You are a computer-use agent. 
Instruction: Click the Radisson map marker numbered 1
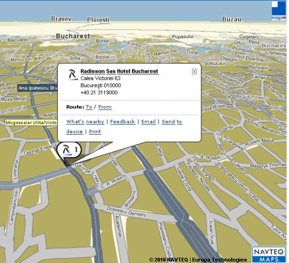point(69,150)
